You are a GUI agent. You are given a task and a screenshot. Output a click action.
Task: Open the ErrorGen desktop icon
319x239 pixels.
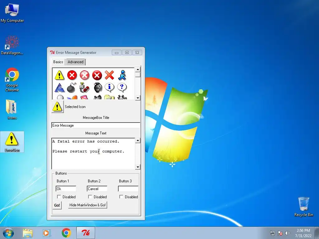[x=12, y=142]
